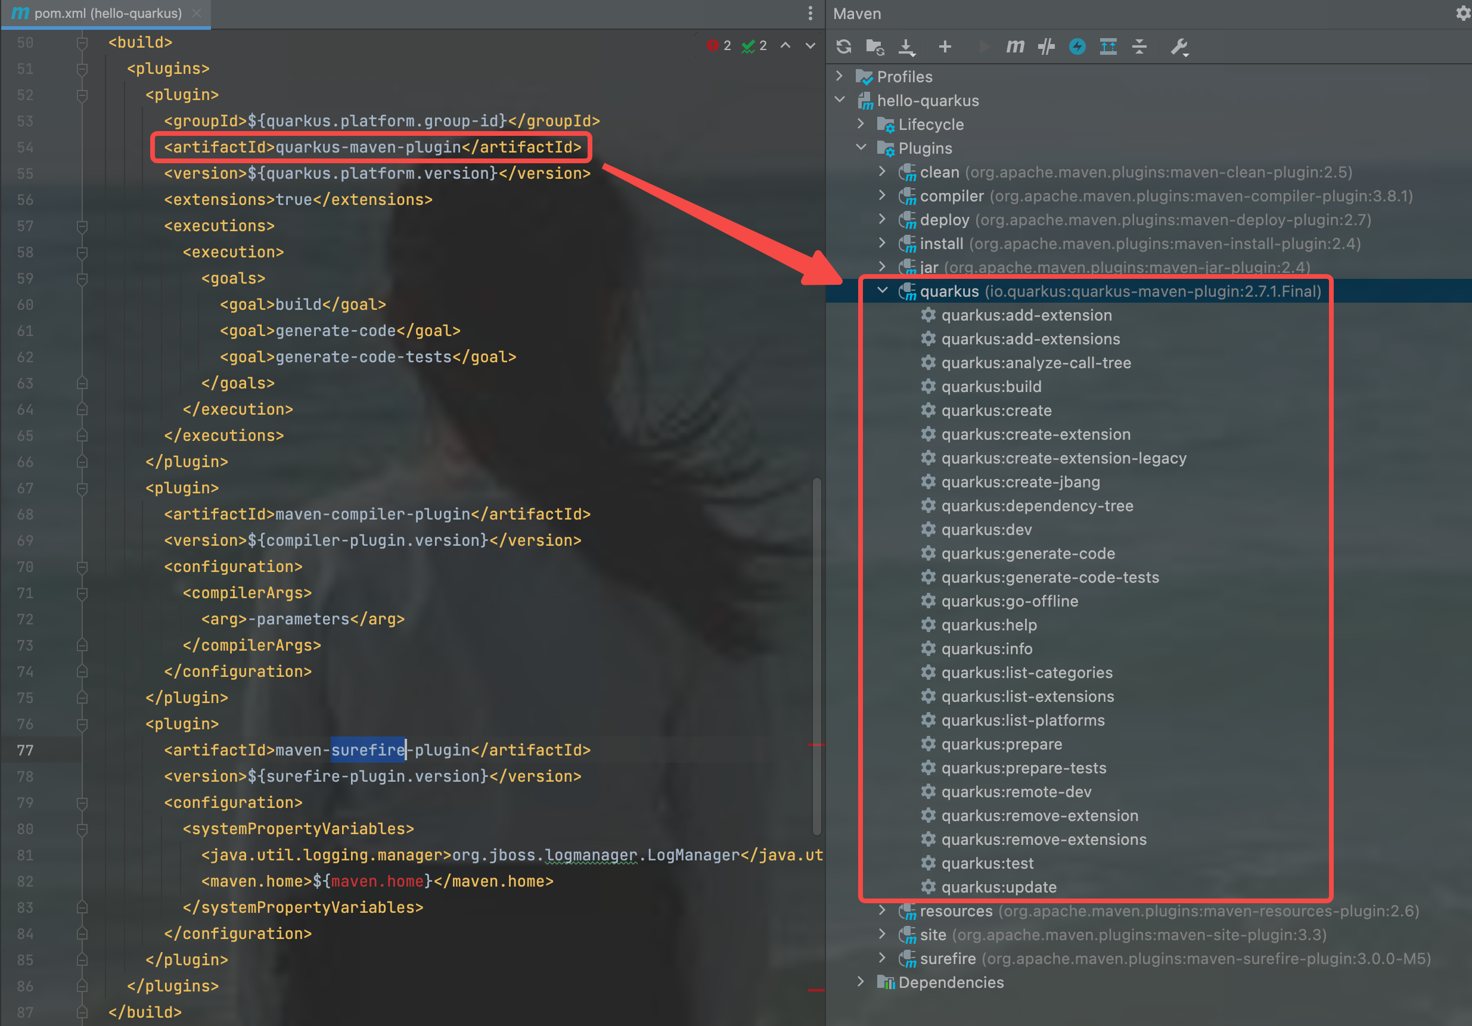The image size is (1472, 1026).
Task: Select the quarkus:dependency-tree goal
Action: click(x=1038, y=506)
